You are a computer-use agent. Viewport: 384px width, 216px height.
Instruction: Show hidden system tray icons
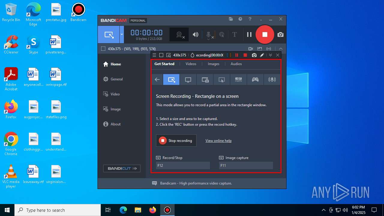[x=323, y=210]
